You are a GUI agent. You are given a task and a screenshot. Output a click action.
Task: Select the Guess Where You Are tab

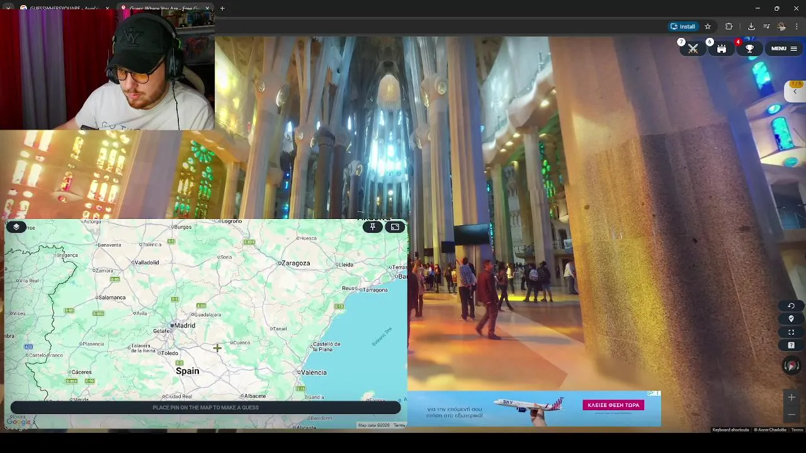[x=166, y=8]
